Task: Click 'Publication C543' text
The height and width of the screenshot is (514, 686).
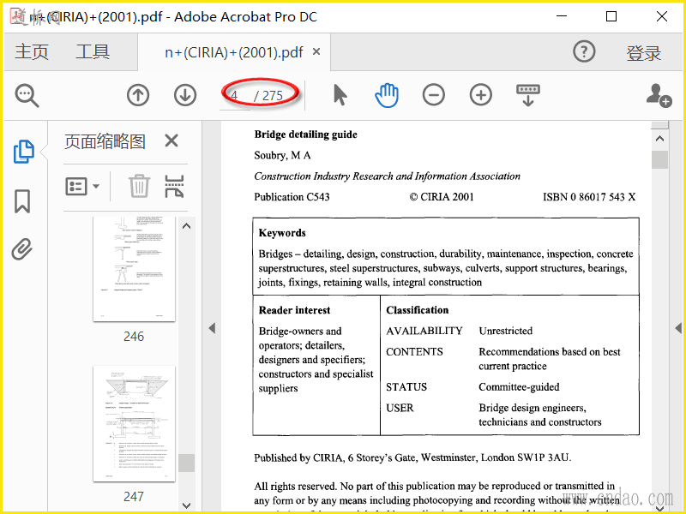Action: click(x=292, y=197)
